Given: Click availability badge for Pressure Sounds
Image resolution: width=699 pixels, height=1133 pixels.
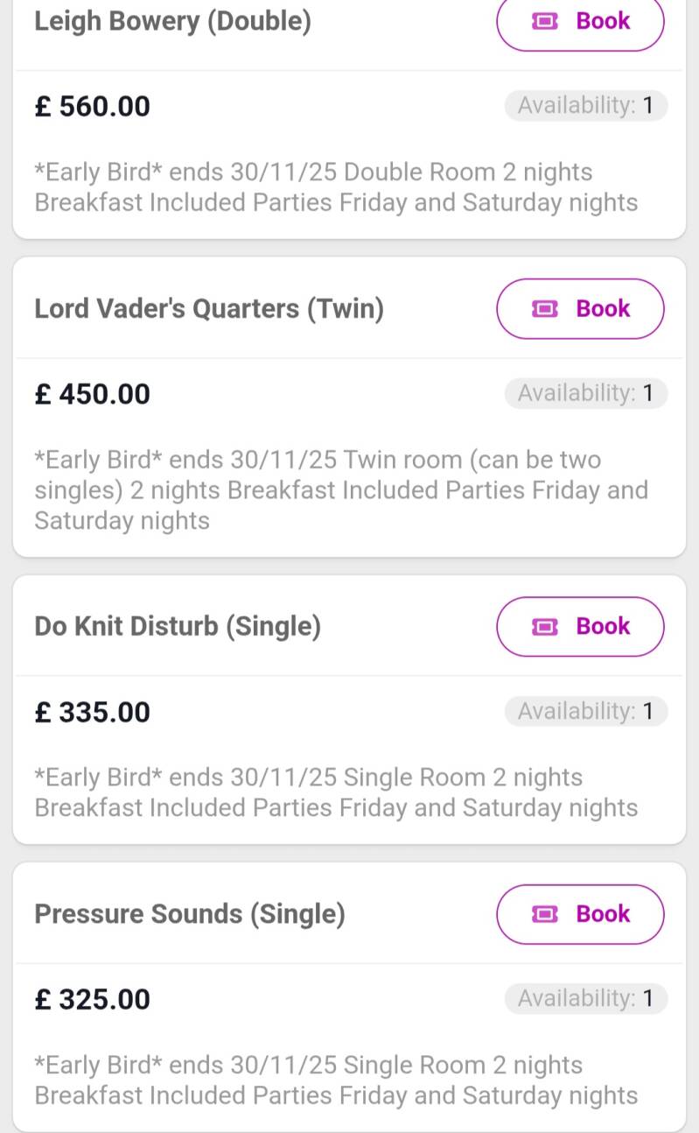Looking at the screenshot, I should coord(585,999).
